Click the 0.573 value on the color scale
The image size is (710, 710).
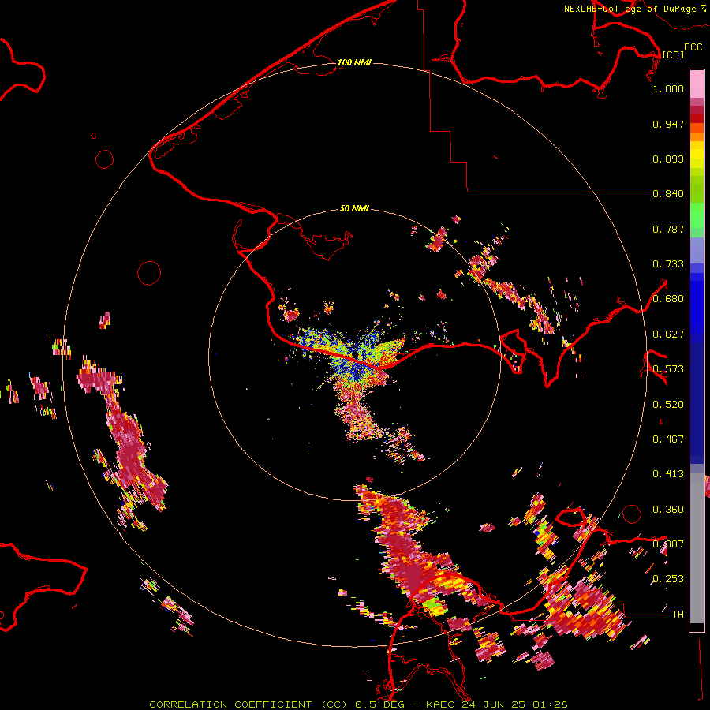[x=668, y=369]
